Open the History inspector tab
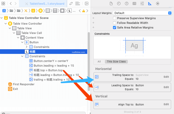Image resolution: width=174 pixels, height=114 pixels. 119,4
